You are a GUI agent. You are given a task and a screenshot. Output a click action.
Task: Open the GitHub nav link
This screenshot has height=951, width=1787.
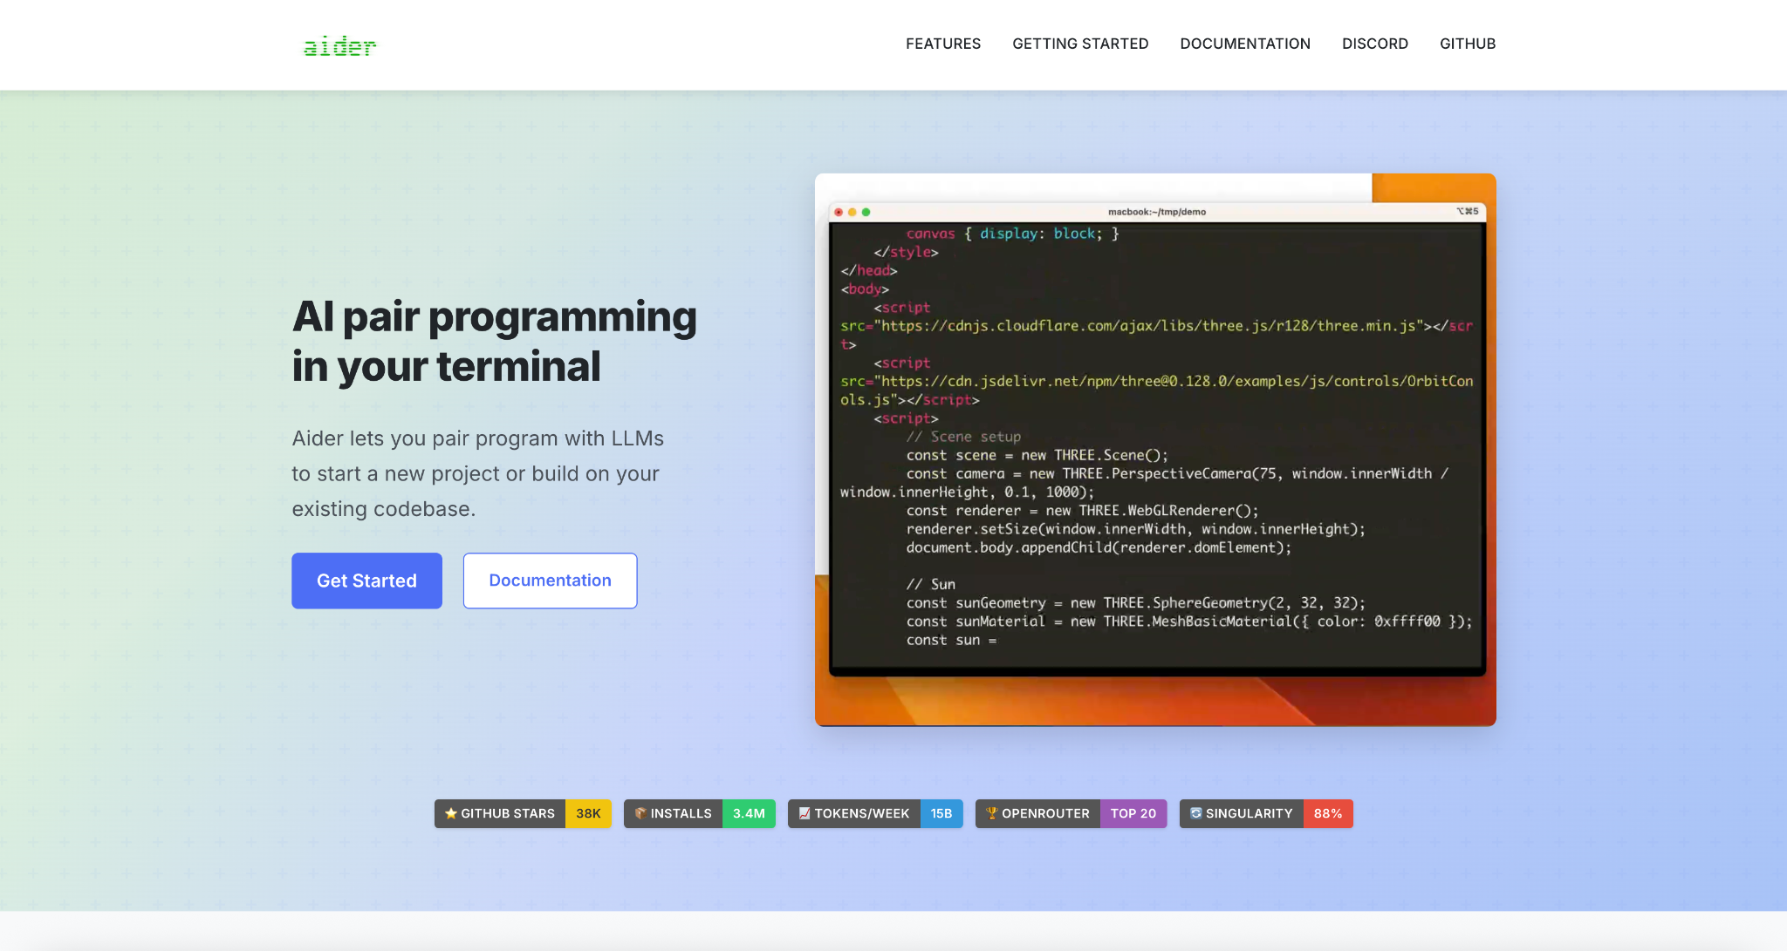1467,44
